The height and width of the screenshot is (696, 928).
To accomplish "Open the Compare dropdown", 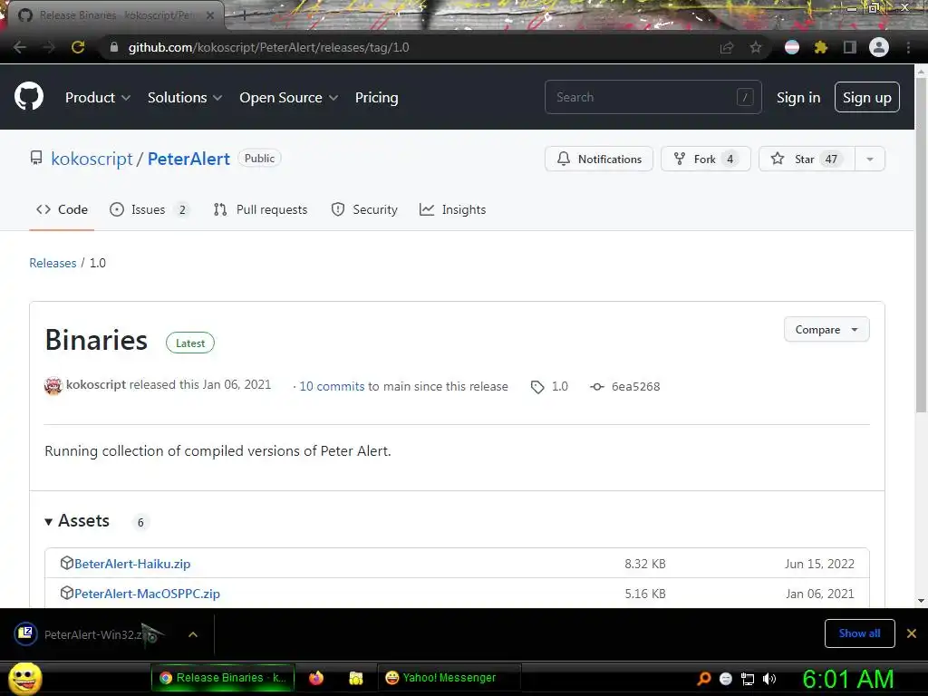I will (x=826, y=329).
